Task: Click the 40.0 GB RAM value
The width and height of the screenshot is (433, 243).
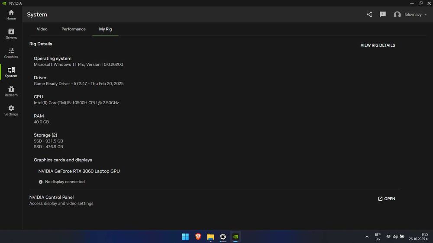Action: coord(41,122)
